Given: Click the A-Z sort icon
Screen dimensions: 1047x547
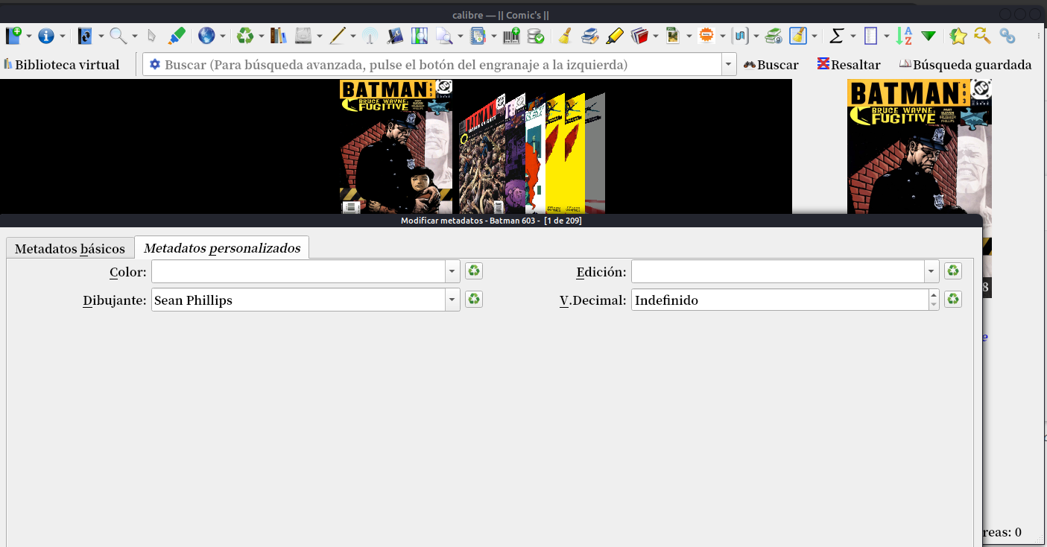Looking at the screenshot, I should click(x=904, y=35).
